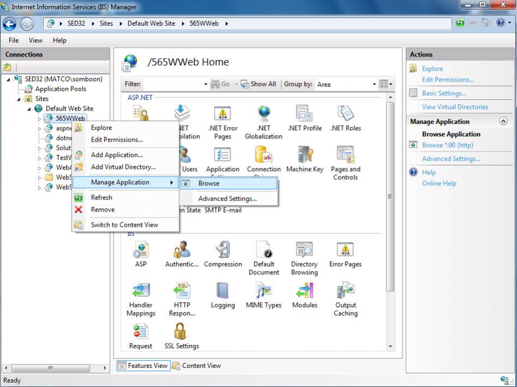Open Advanced Settings link in Actions pane
This screenshot has height=387, width=517.
pos(451,159)
